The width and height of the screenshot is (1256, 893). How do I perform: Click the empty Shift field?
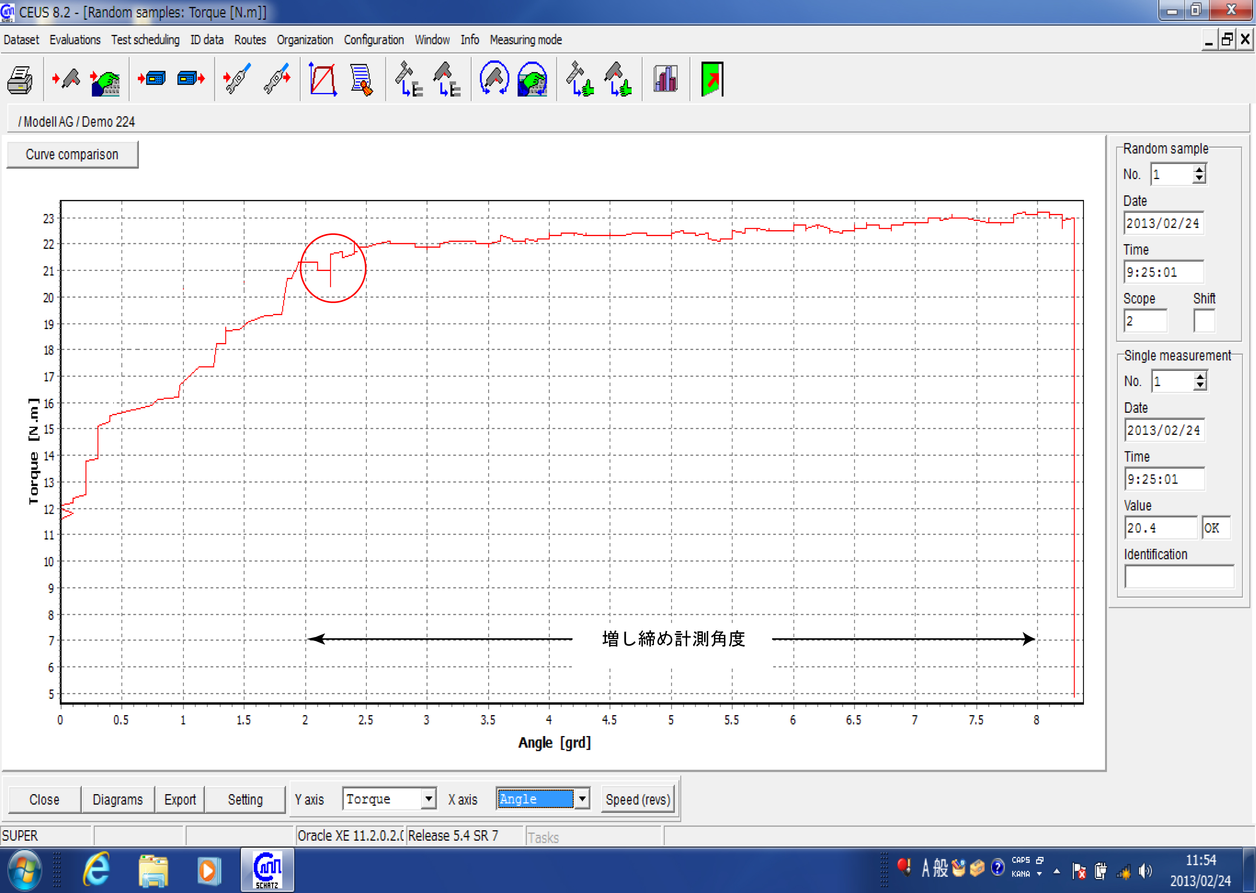[1204, 321]
